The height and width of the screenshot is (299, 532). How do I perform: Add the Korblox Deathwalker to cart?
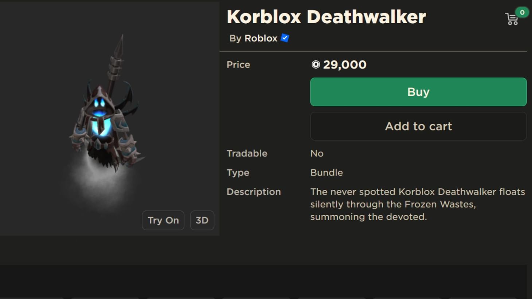[418, 126]
